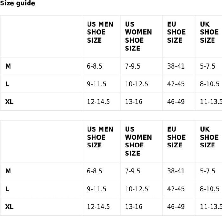Click "UK SHOE SIZE" header in bottom table

click(209, 137)
